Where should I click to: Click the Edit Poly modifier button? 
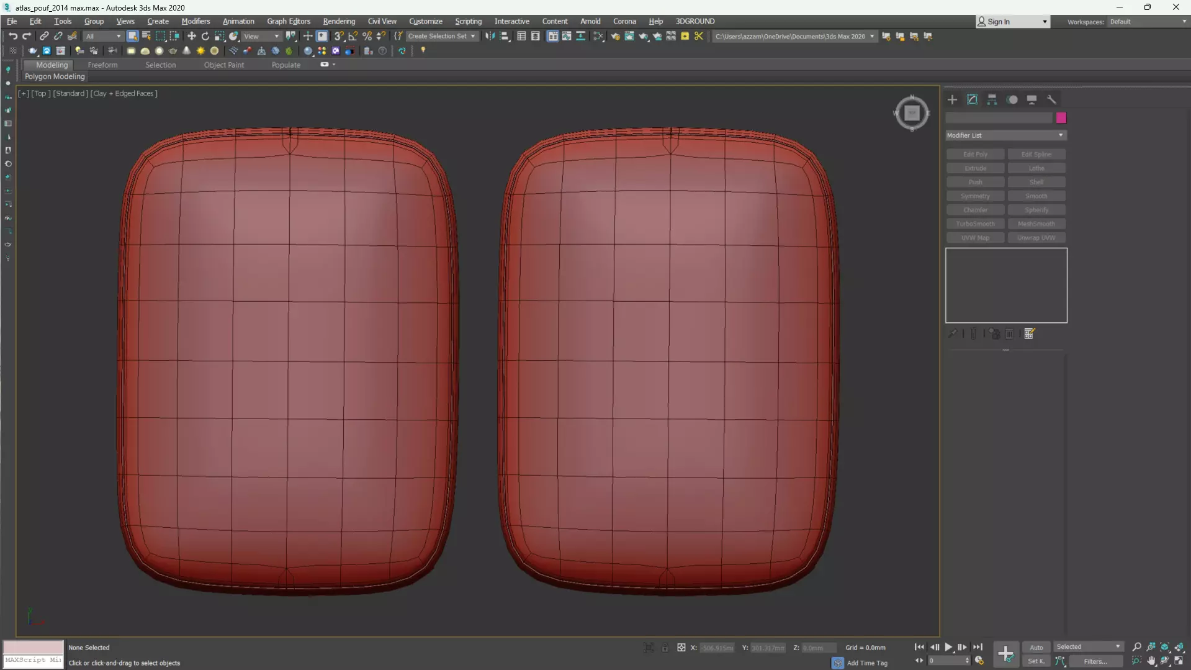pyautogui.click(x=975, y=154)
